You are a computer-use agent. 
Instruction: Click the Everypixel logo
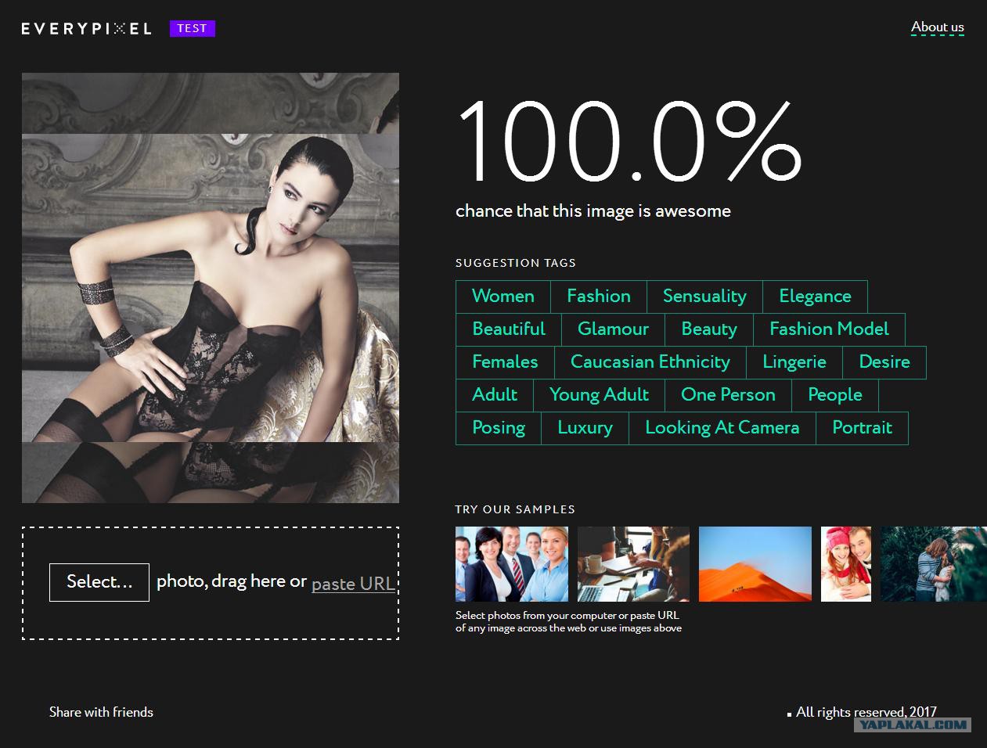click(86, 29)
